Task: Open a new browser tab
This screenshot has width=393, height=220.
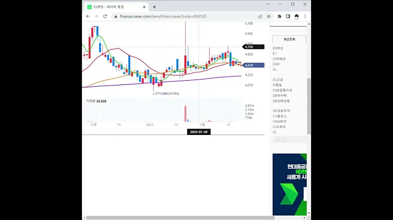Action: 154,7
